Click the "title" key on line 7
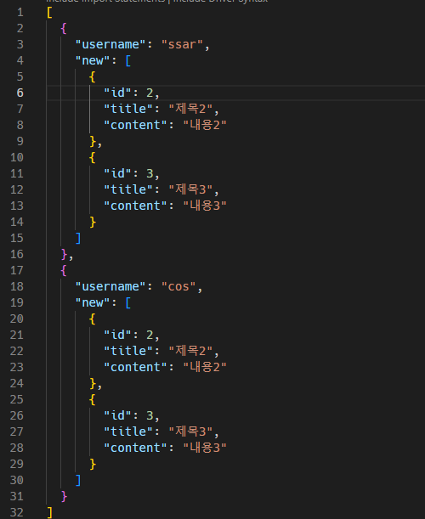 [x=128, y=109]
